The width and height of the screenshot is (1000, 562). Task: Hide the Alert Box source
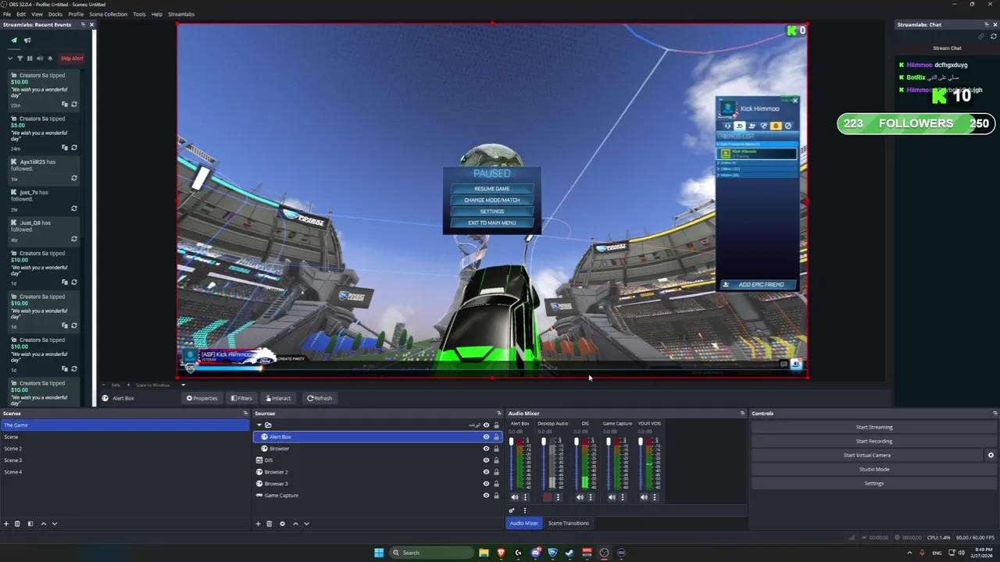pos(486,437)
